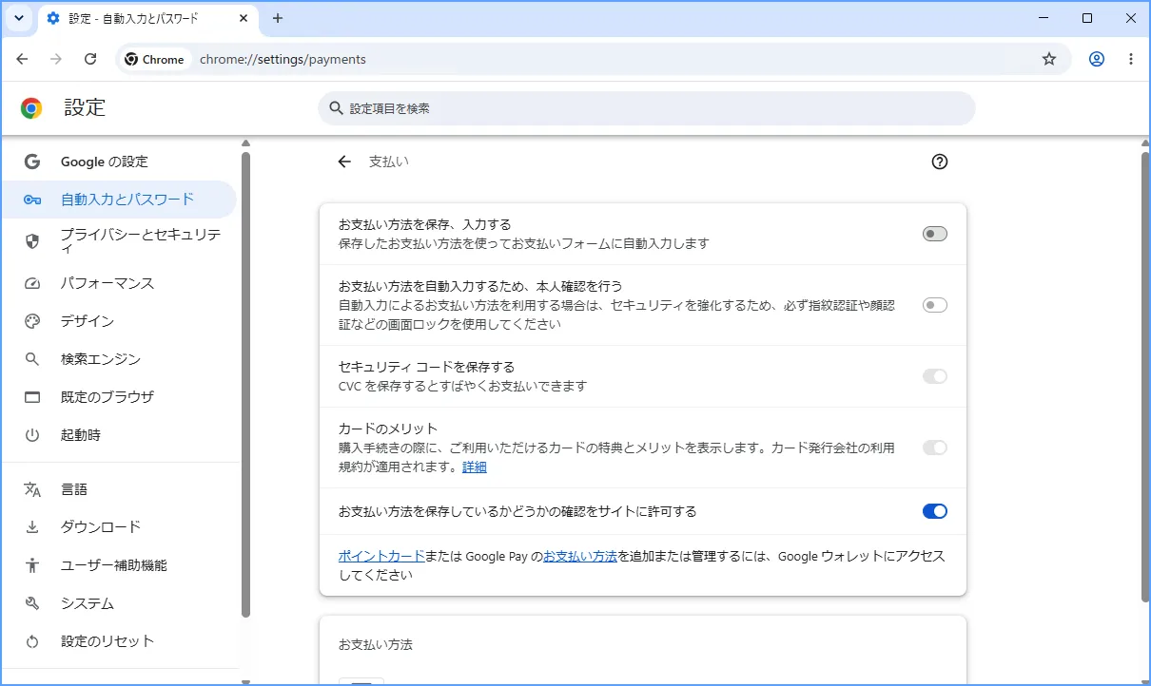Open 設定のリセット page
This screenshot has height=686, width=1151.
pyautogui.click(x=119, y=641)
